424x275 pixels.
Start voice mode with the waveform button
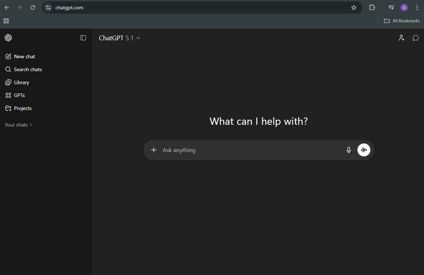364,150
